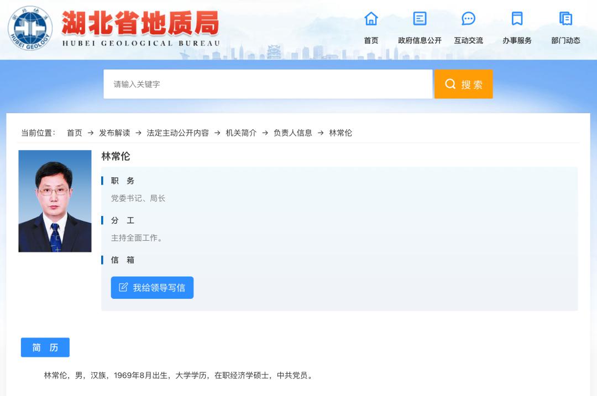Select the 简历 tab button
597x396 pixels.
point(45,347)
